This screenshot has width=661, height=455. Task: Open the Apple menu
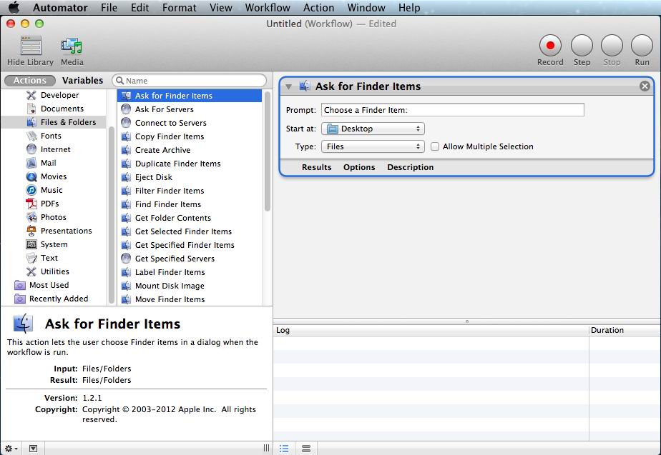tap(14, 7)
